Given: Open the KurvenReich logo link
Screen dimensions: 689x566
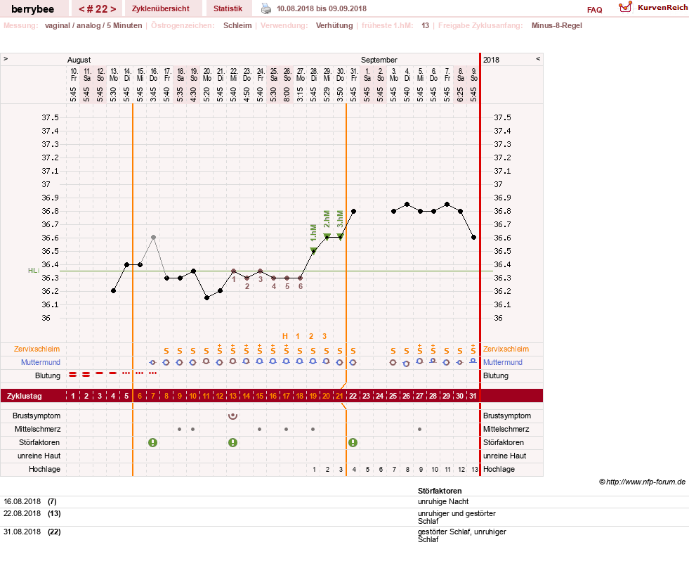Looking at the screenshot, I should pyautogui.click(x=653, y=8).
